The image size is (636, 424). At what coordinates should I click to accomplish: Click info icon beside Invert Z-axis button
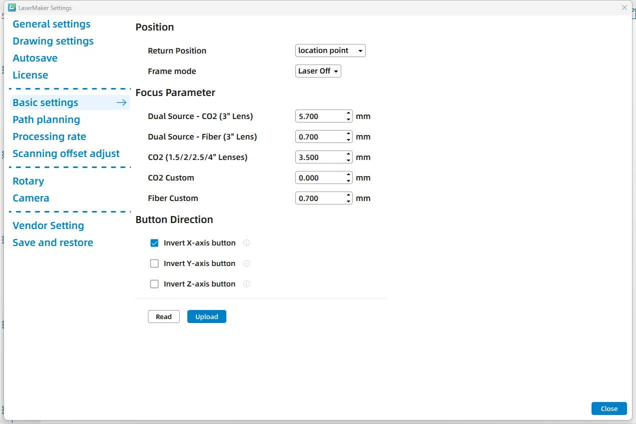(x=246, y=284)
